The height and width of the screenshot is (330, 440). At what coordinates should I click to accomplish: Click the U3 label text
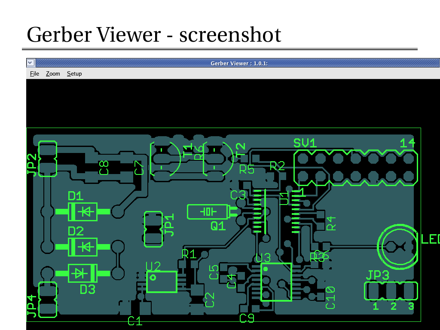coord(263,258)
